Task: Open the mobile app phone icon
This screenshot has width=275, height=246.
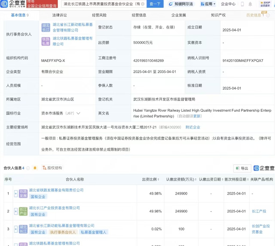Action: click(x=242, y=4)
